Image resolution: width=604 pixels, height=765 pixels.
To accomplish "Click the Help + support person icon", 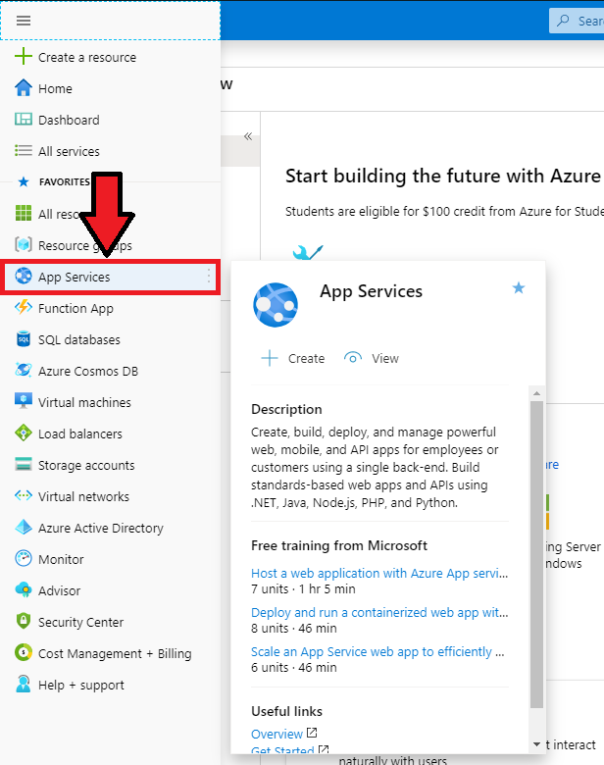I will pyautogui.click(x=23, y=684).
